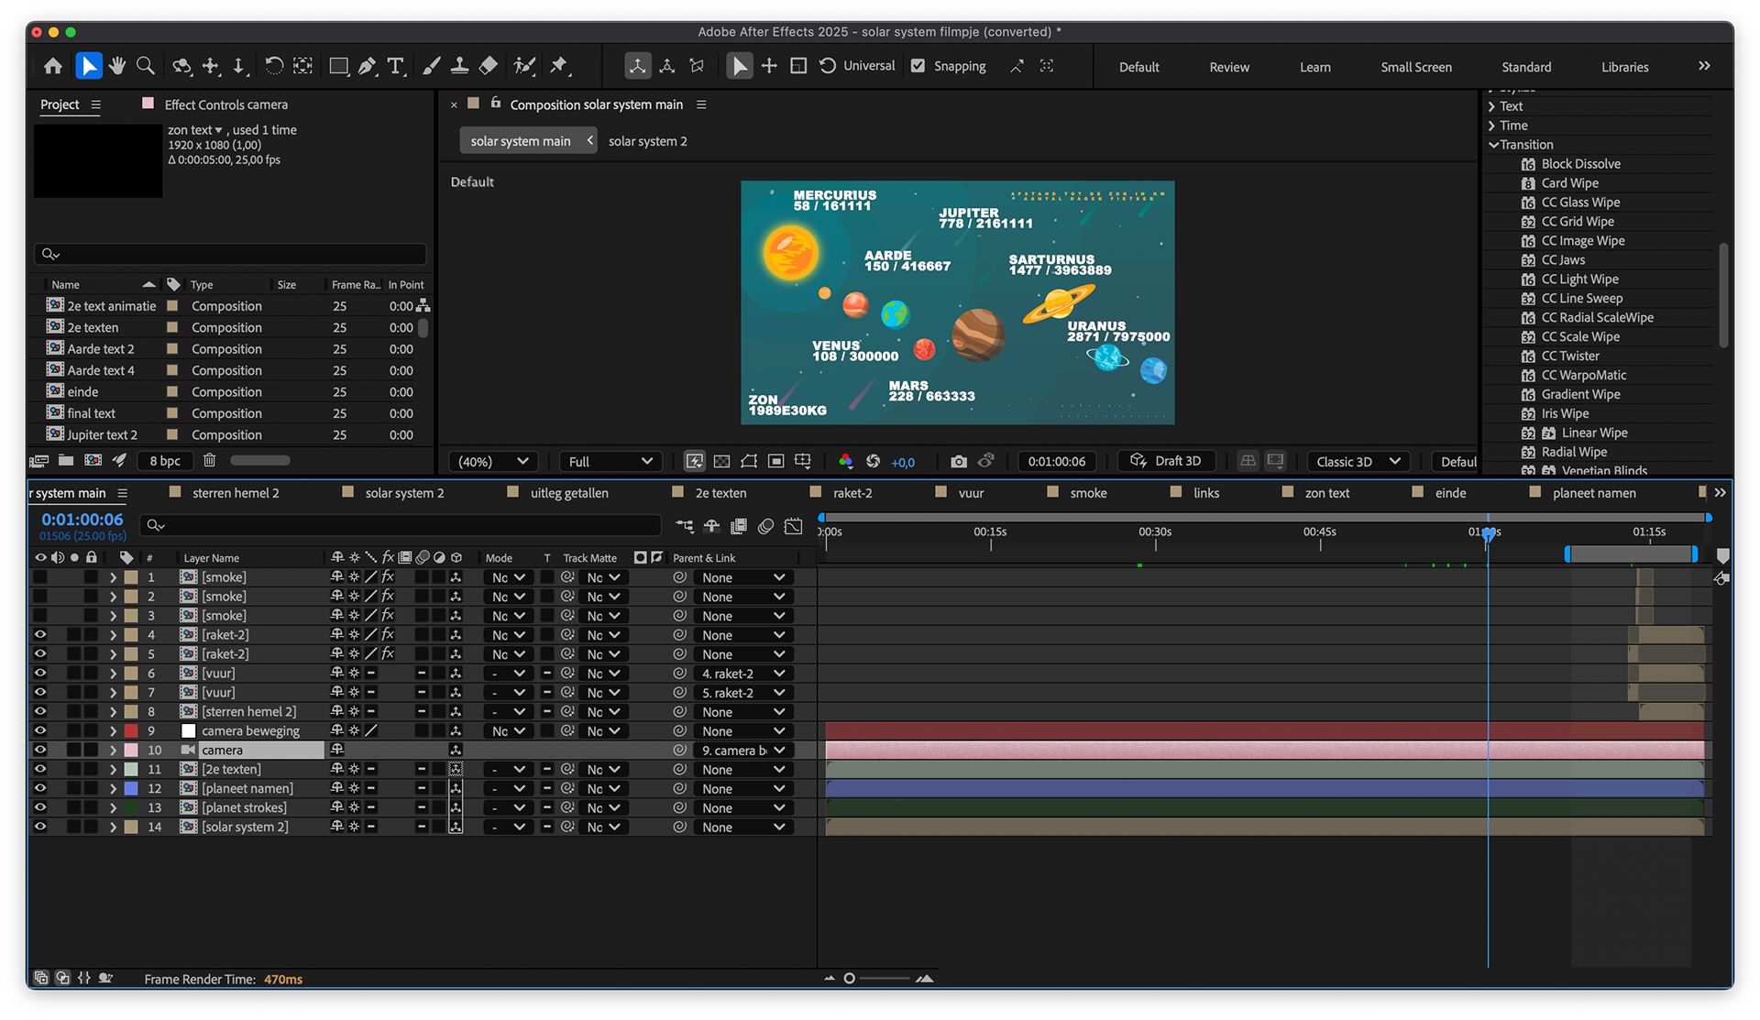Select the Zoom magnifier tool

(x=145, y=66)
